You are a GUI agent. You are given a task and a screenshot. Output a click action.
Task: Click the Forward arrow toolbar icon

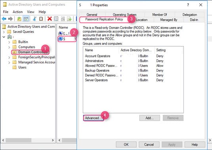coord(10,19)
